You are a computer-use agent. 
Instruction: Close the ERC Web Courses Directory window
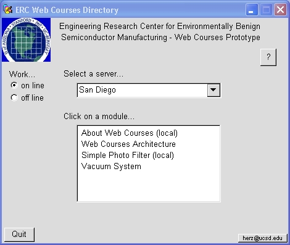tap(281, 10)
